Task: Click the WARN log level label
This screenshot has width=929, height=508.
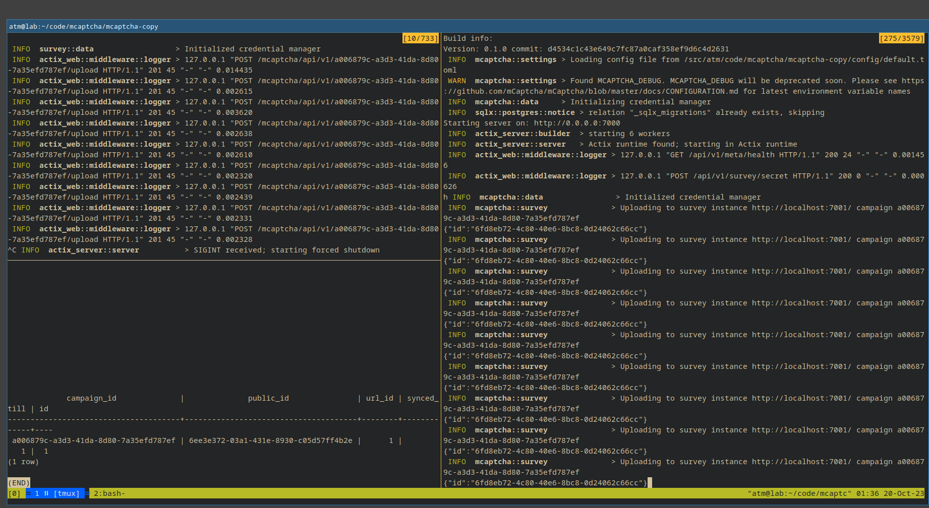Action: coord(457,81)
